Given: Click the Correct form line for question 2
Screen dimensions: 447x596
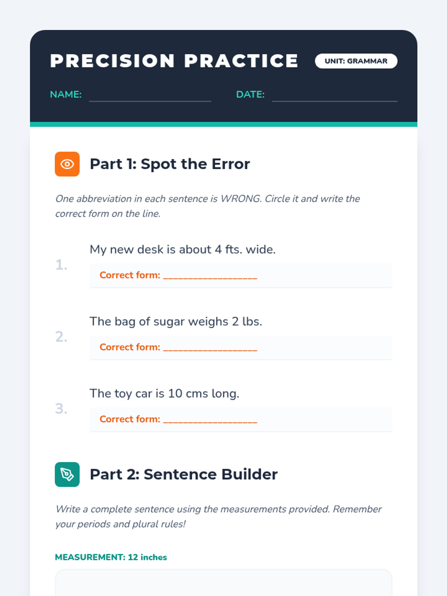Looking at the screenshot, I should tap(241, 347).
